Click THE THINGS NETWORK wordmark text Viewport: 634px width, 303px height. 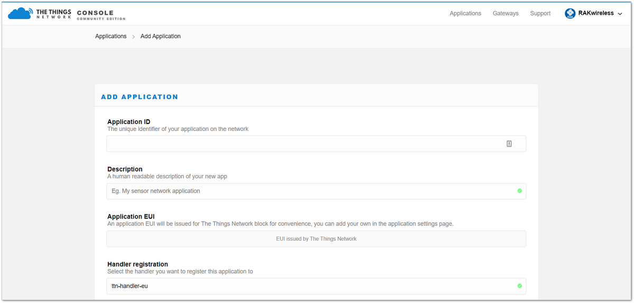click(53, 14)
